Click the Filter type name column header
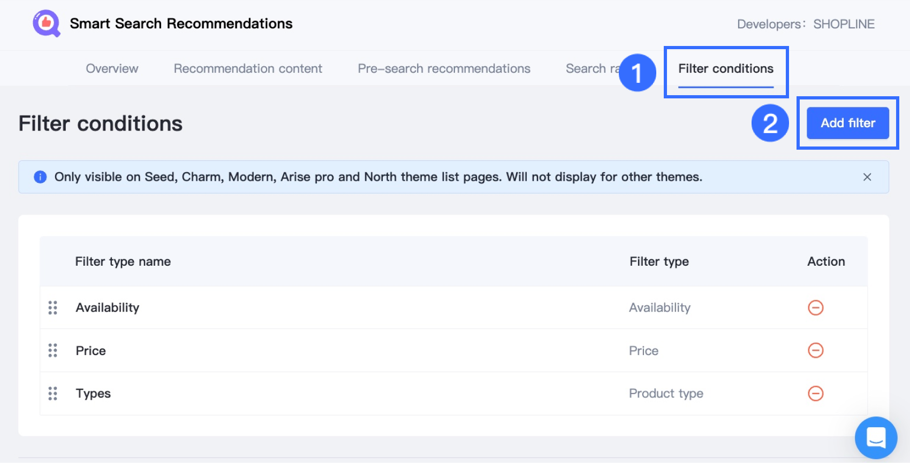The image size is (910, 463). (123, 261)
